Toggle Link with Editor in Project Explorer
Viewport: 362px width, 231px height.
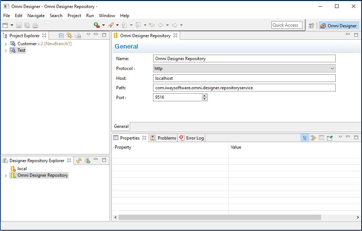tap(69, 35)
